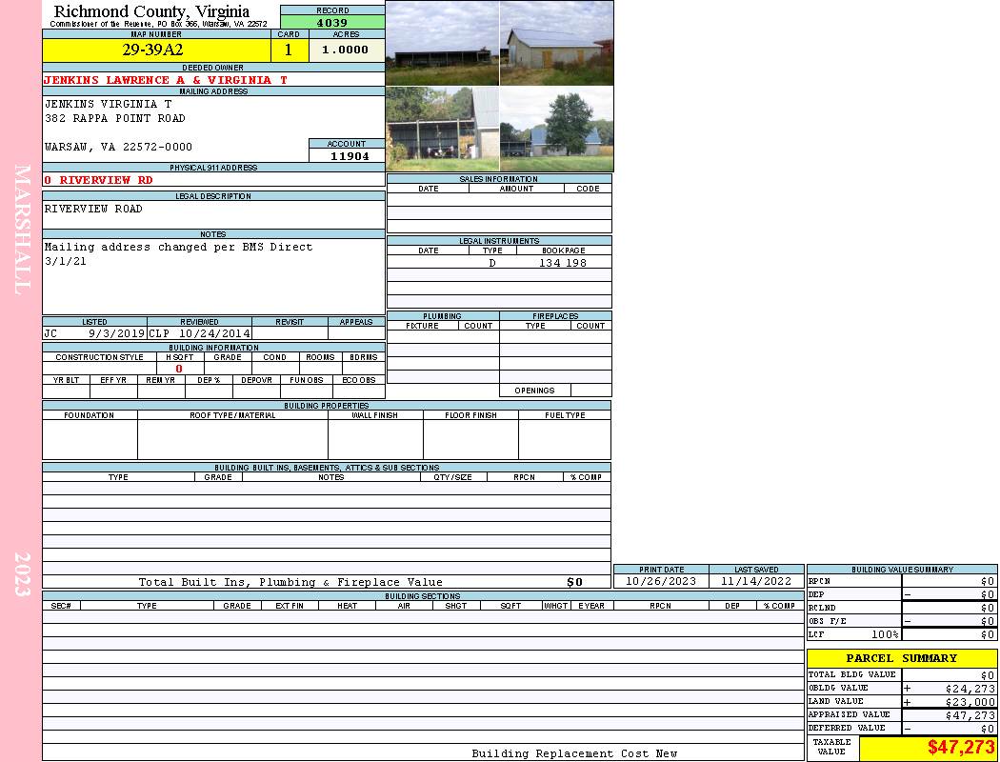
Task: Click the 2023 sidebar year
Action: (x=22, y=574)
